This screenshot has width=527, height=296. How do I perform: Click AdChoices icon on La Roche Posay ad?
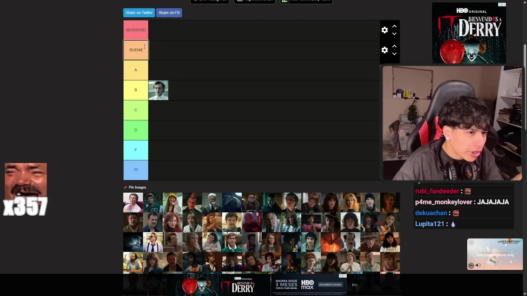pos(520,241)
